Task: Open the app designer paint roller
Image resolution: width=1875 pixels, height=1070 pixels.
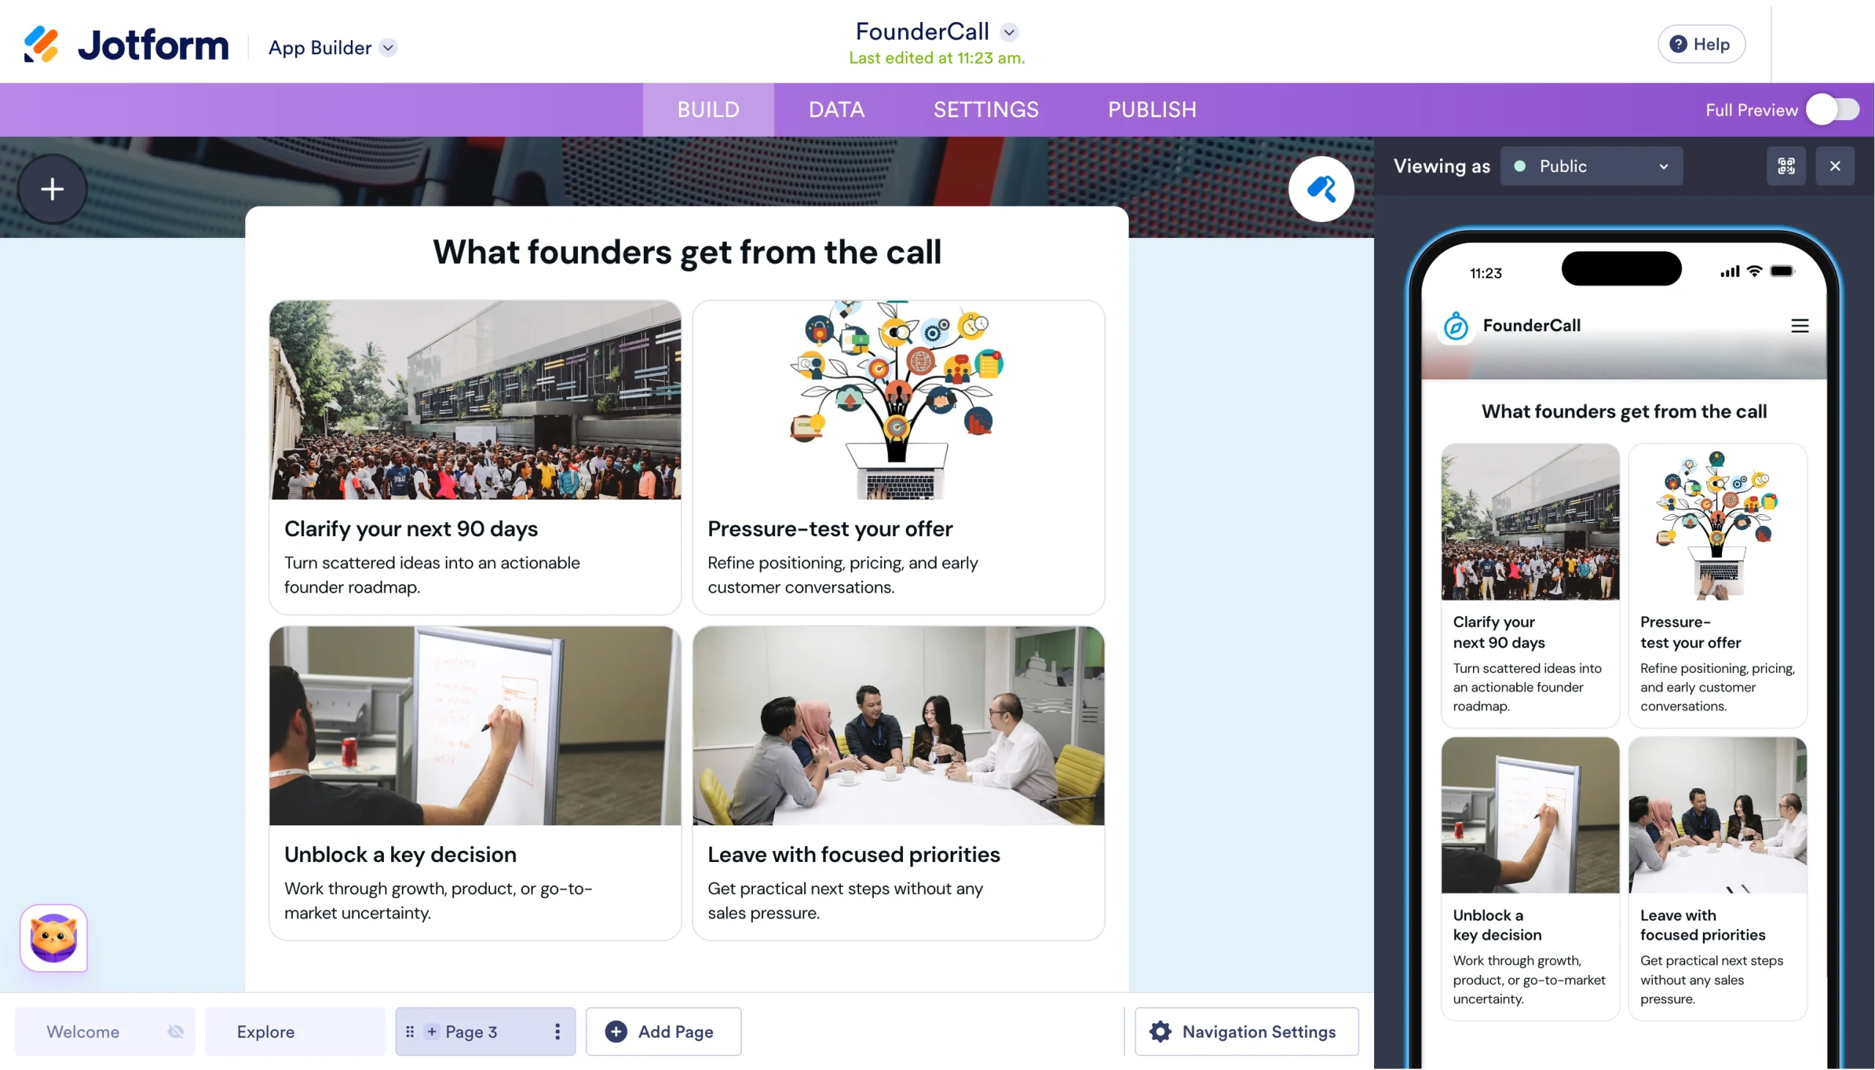Action: coord(1321,189)
